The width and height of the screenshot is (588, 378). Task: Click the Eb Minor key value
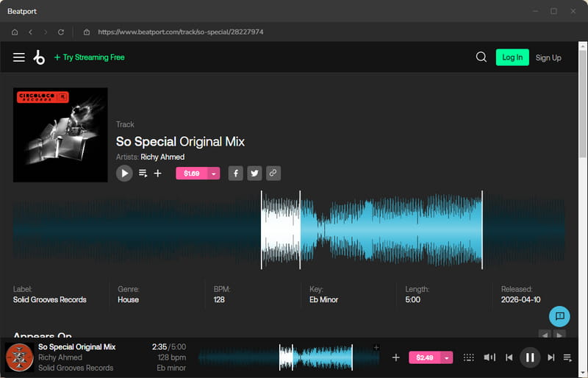[x=323, y=299]
